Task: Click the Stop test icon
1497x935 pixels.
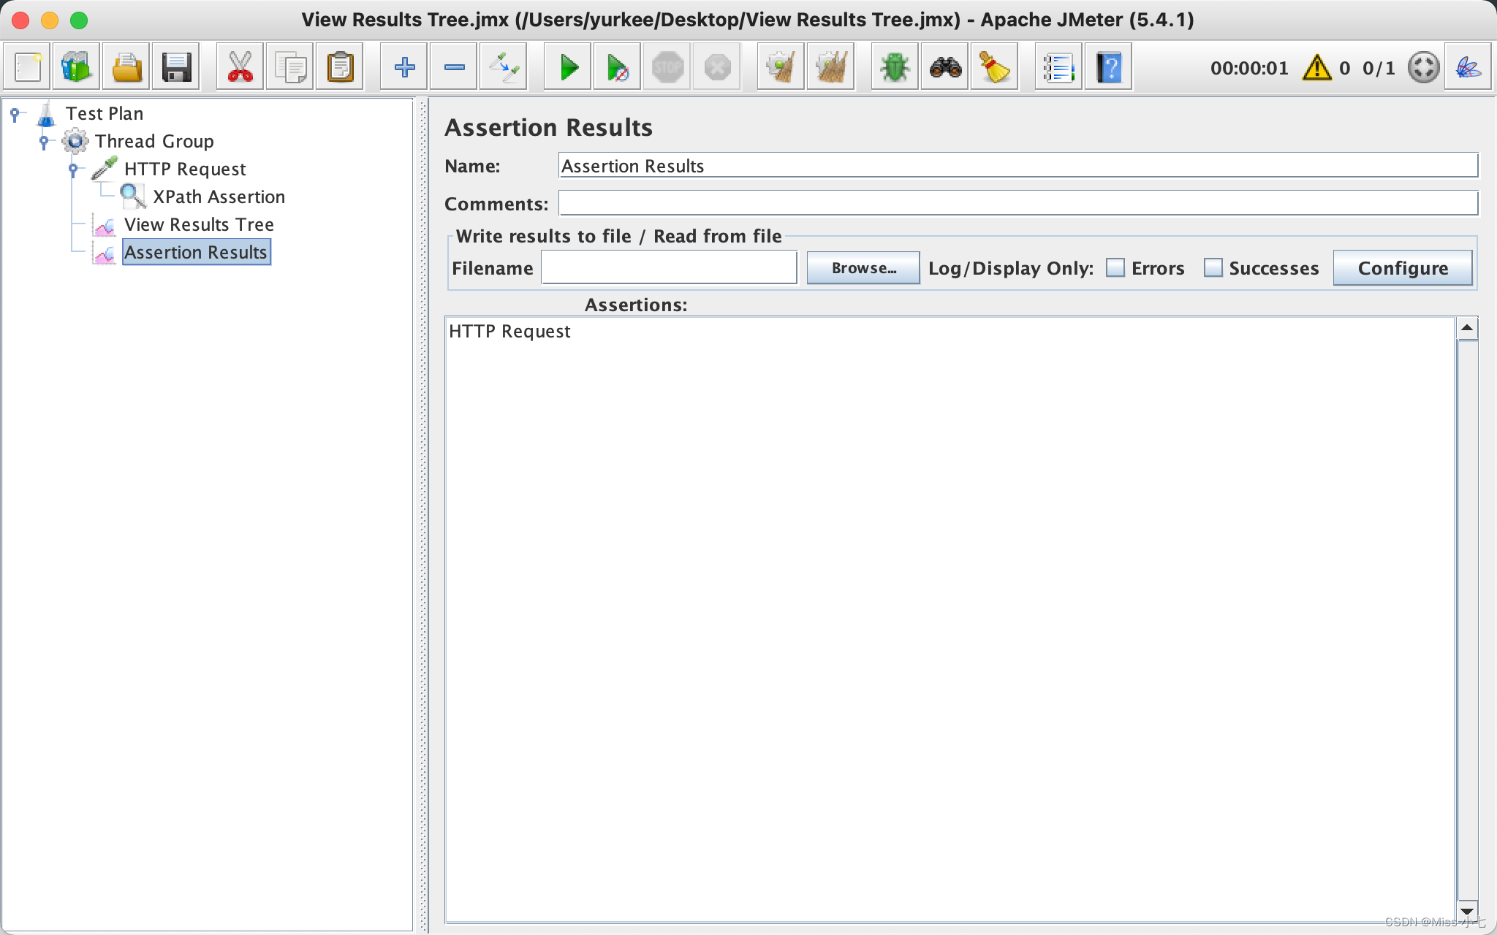Action: click(x=667, y=67)
